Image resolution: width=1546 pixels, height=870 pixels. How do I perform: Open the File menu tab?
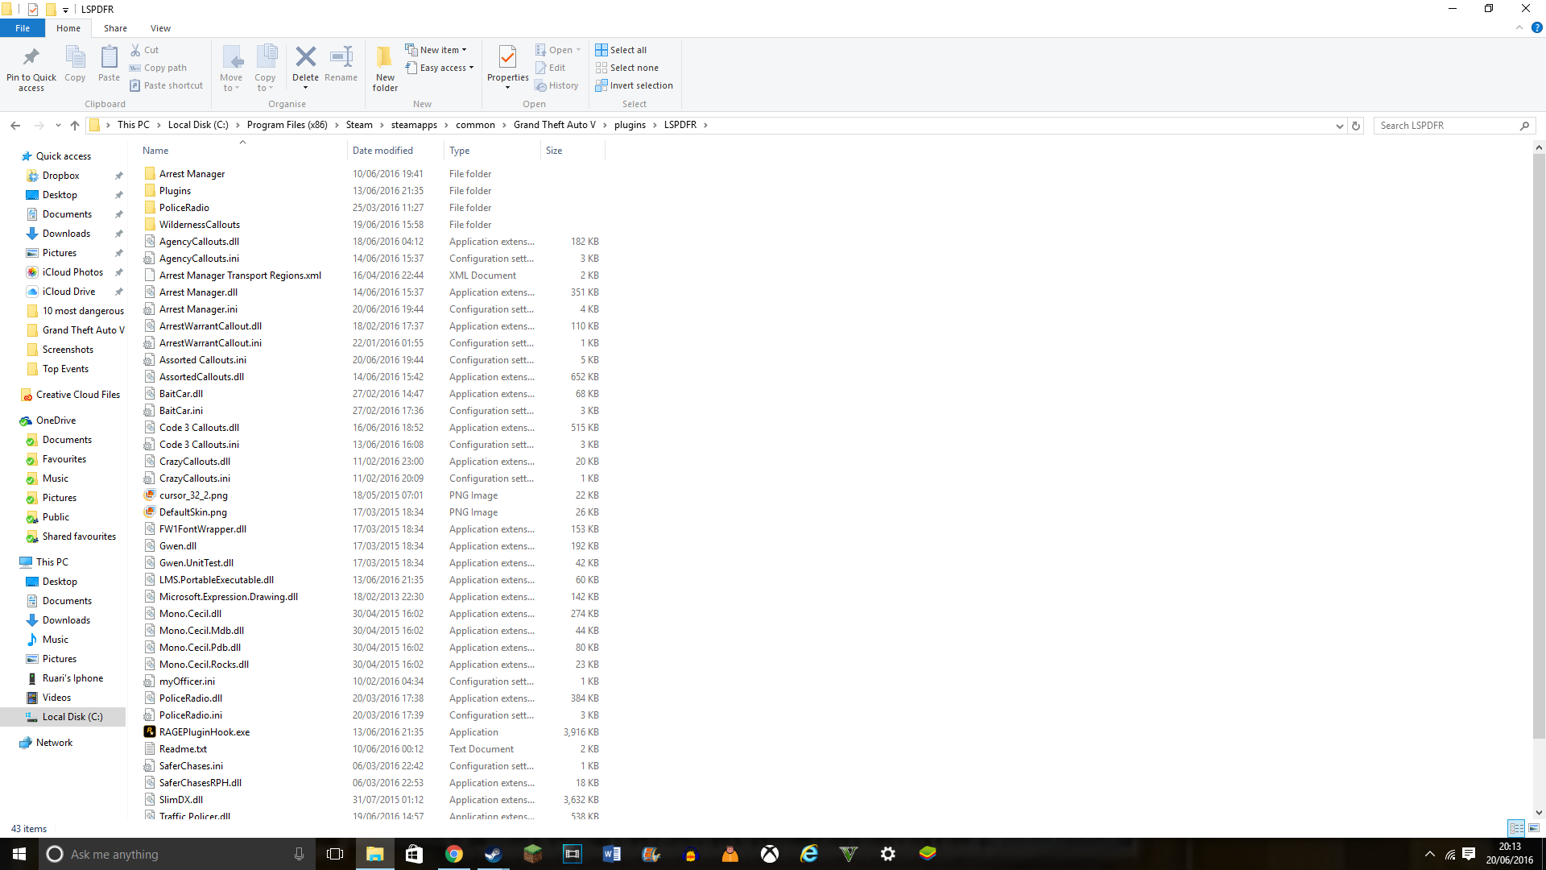[x=23, y=28]
